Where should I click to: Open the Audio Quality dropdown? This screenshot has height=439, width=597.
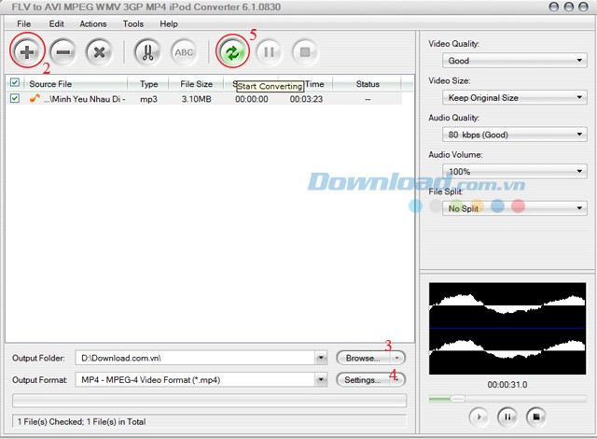(x=514, y=135)
